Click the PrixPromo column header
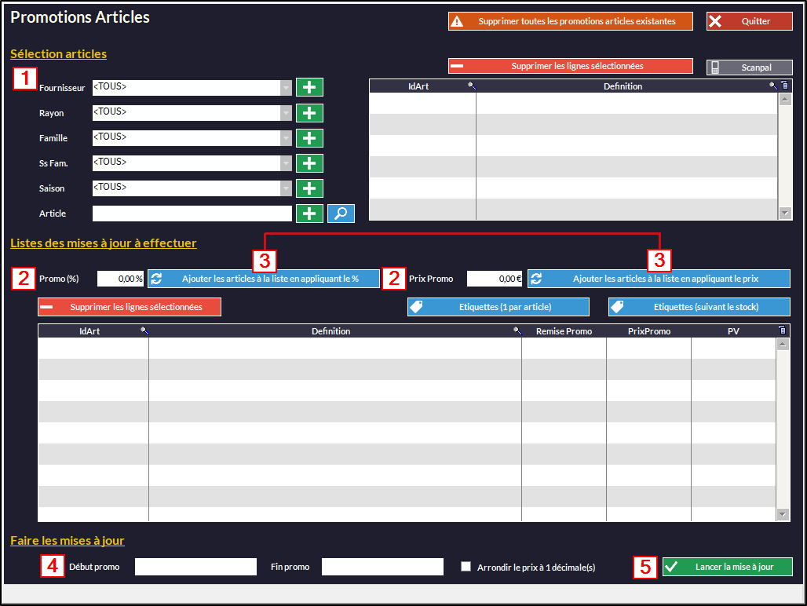Image resolution: width=807 pixels, height=606 pixels. click(x=648, y=331)
